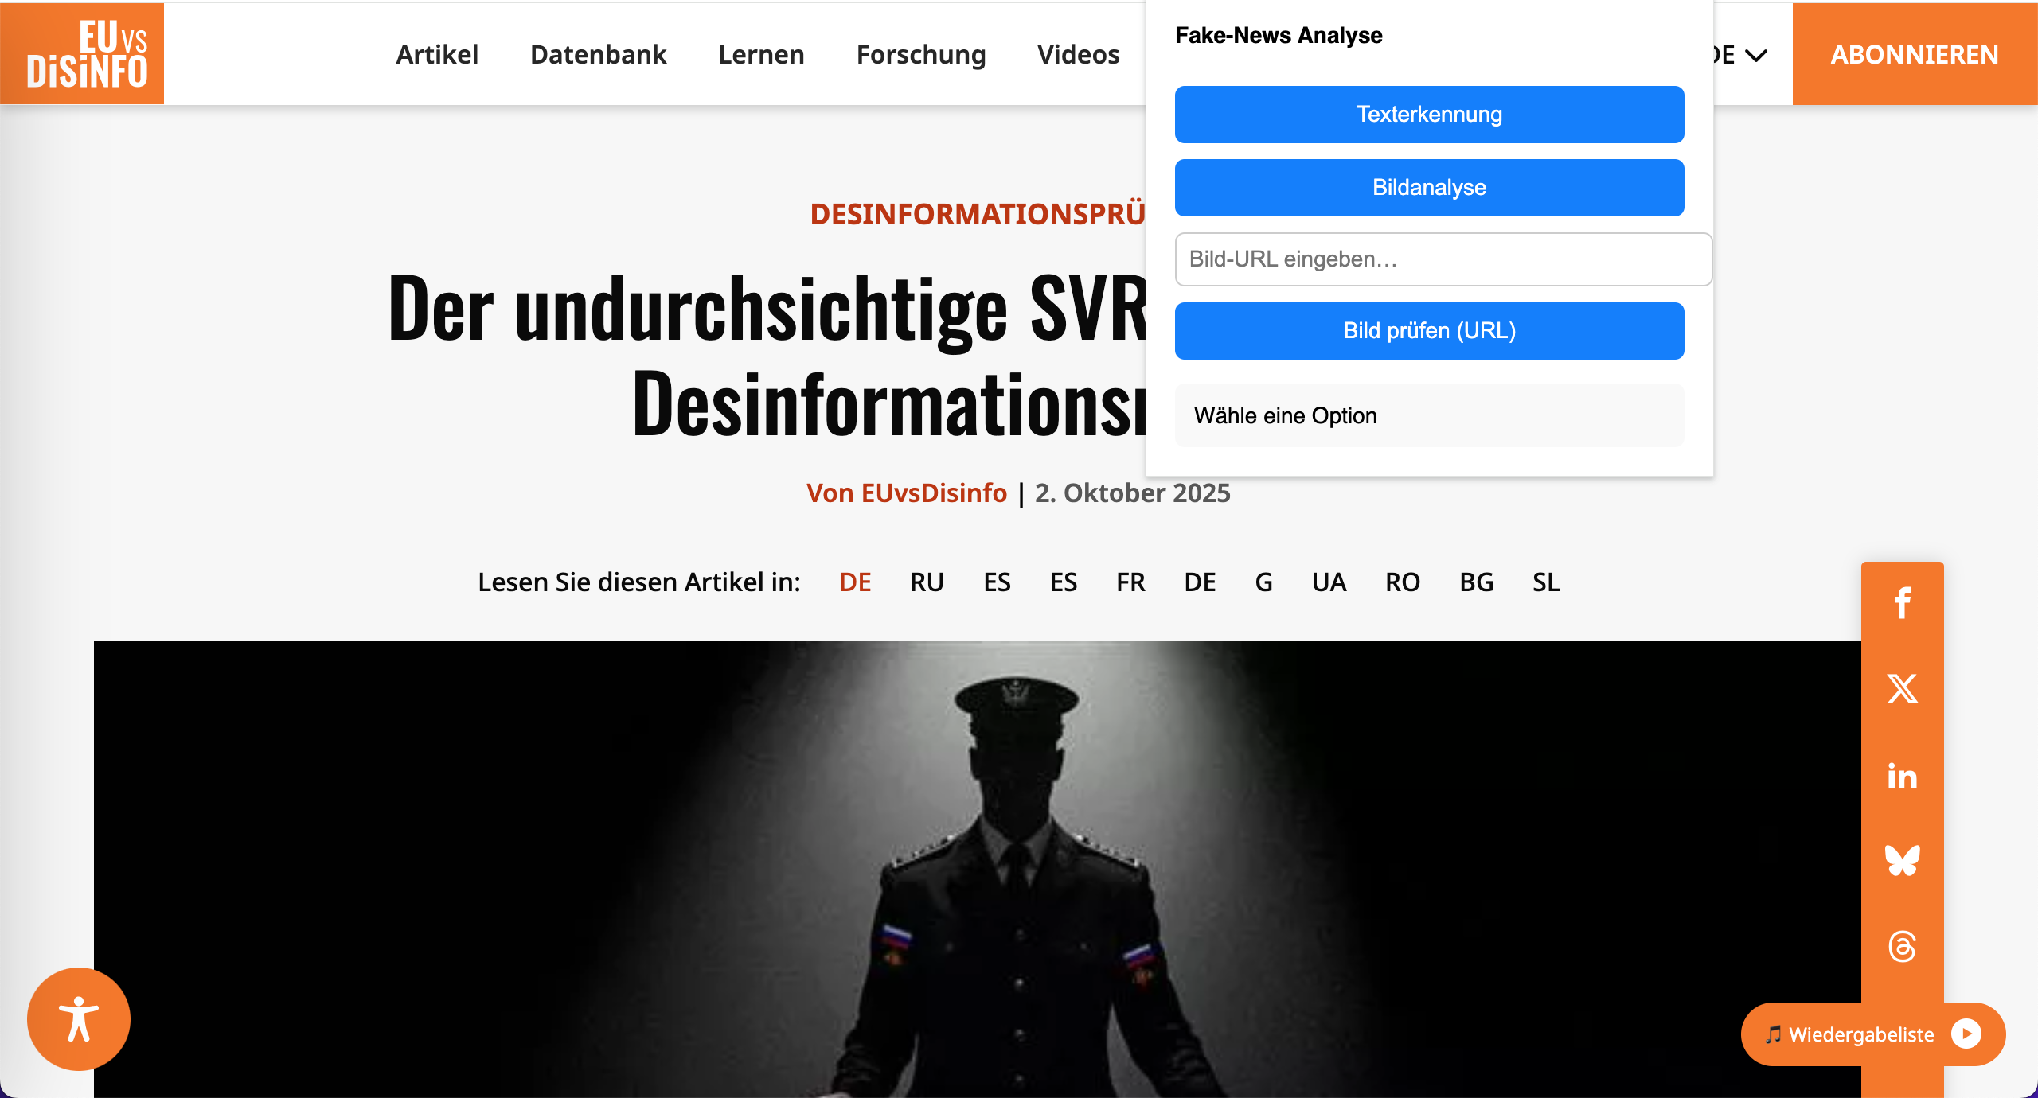Share article on Facebook
This screenshot has height=1098, width=2038.
(1902, 603)
